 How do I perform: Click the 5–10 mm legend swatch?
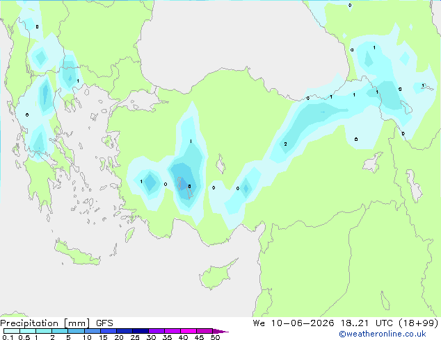pyautogui.click(x=76, y=331)
